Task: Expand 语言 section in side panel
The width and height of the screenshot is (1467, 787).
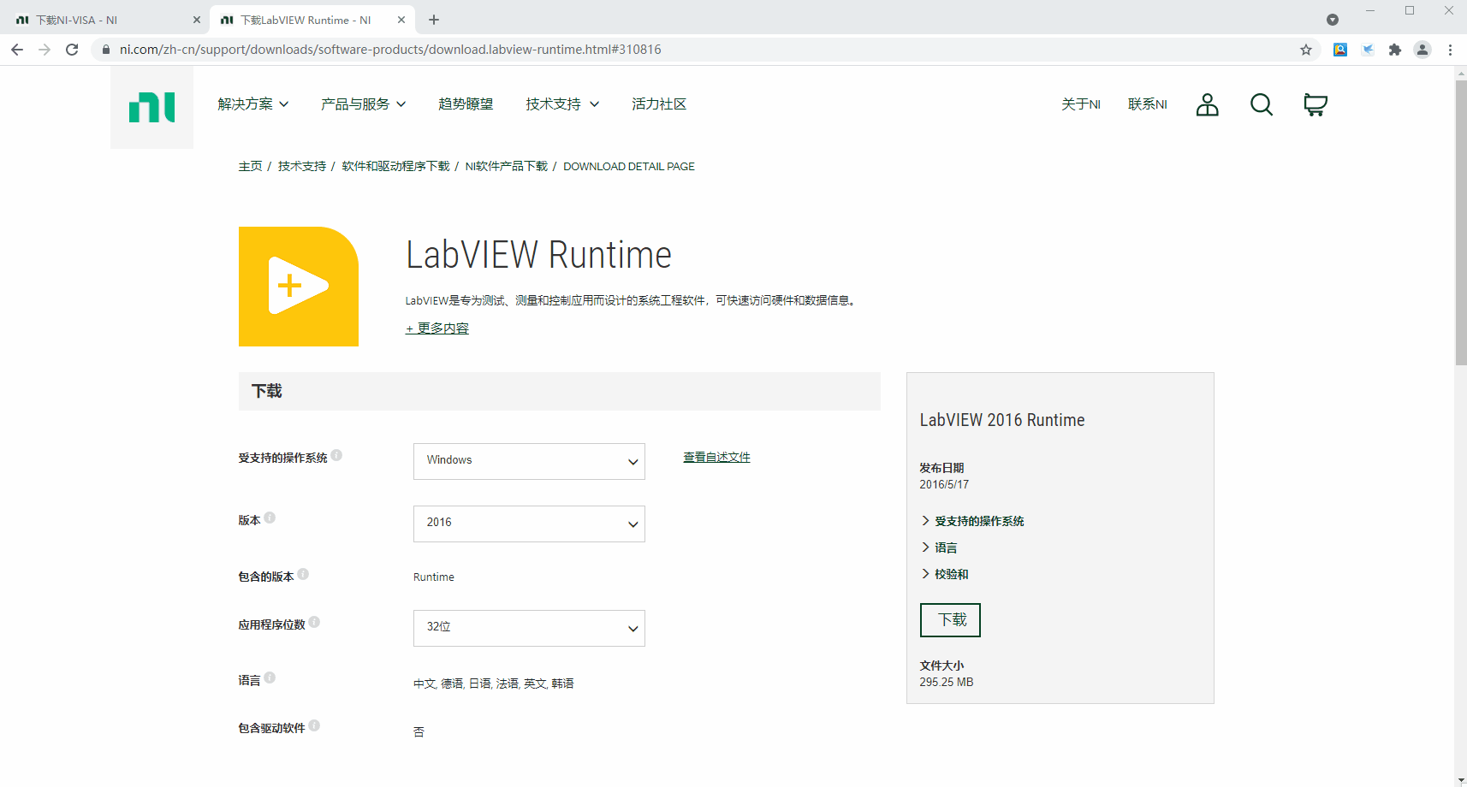Action: pos(939,547)
